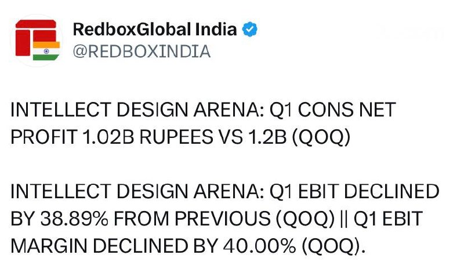Open the RedboxGlobal India display name
The height and width of the screenshot is (273, 464).
click(x=155, y=30)
